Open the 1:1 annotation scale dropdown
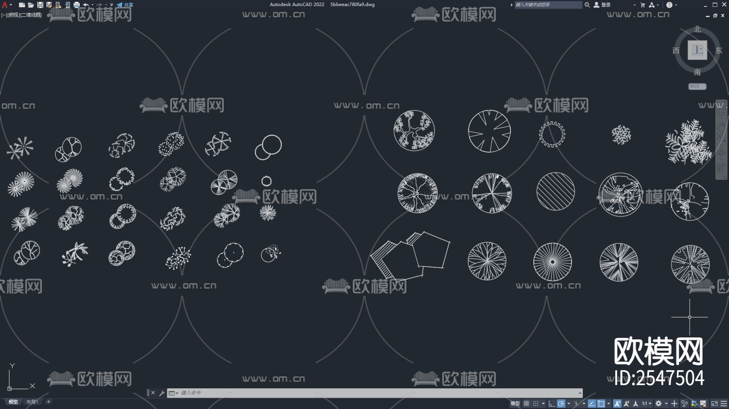Viewport: 729px width, 409px height. click(x=646, y=403)
